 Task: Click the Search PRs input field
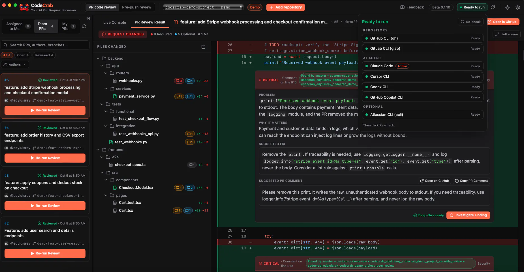(45, 45)
